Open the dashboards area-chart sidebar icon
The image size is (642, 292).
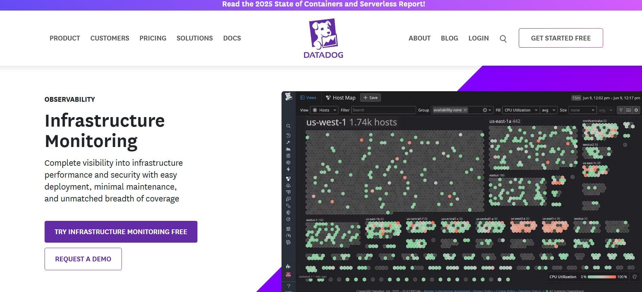coord(288,149)
